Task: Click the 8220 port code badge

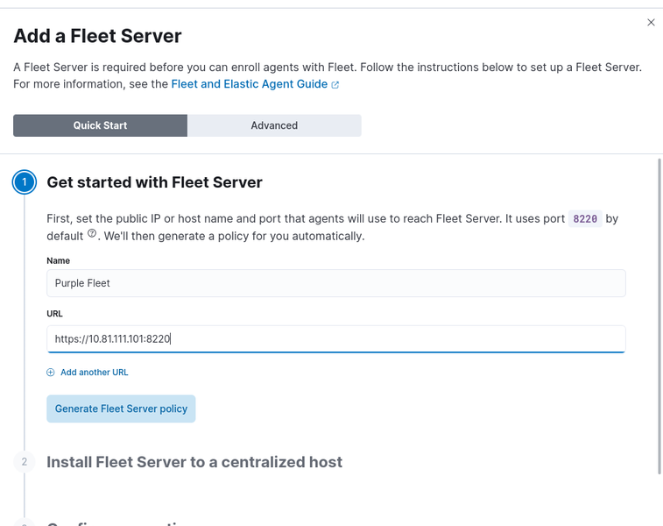Action: [586, 219]
